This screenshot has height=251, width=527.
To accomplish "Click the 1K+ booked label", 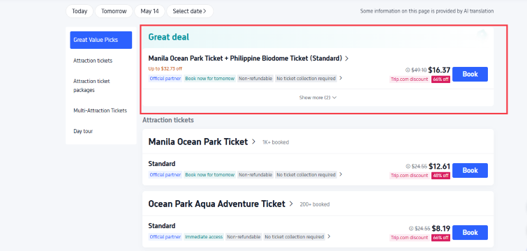I will pos(276,142).
